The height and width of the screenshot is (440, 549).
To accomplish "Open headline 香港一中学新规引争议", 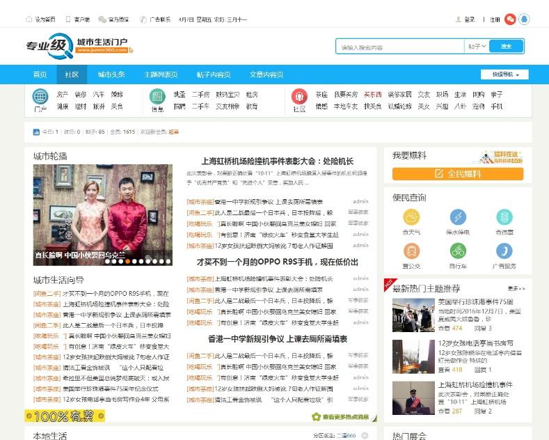I will click(278, 339).
